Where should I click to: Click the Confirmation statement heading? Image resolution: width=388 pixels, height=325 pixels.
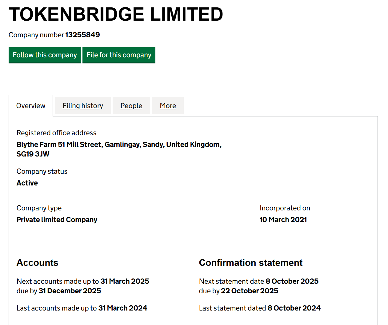[x=251, y=263]
